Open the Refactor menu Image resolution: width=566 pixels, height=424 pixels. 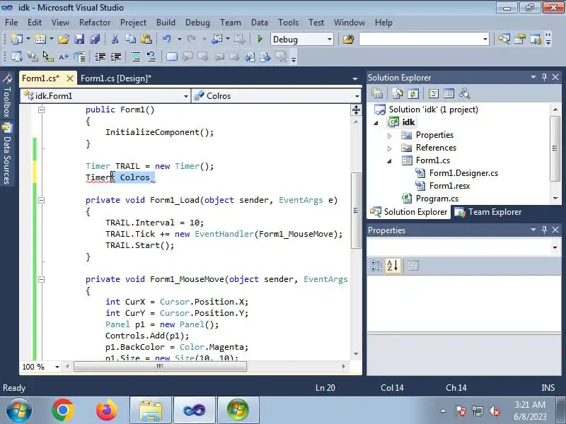[x=95, y=23]
